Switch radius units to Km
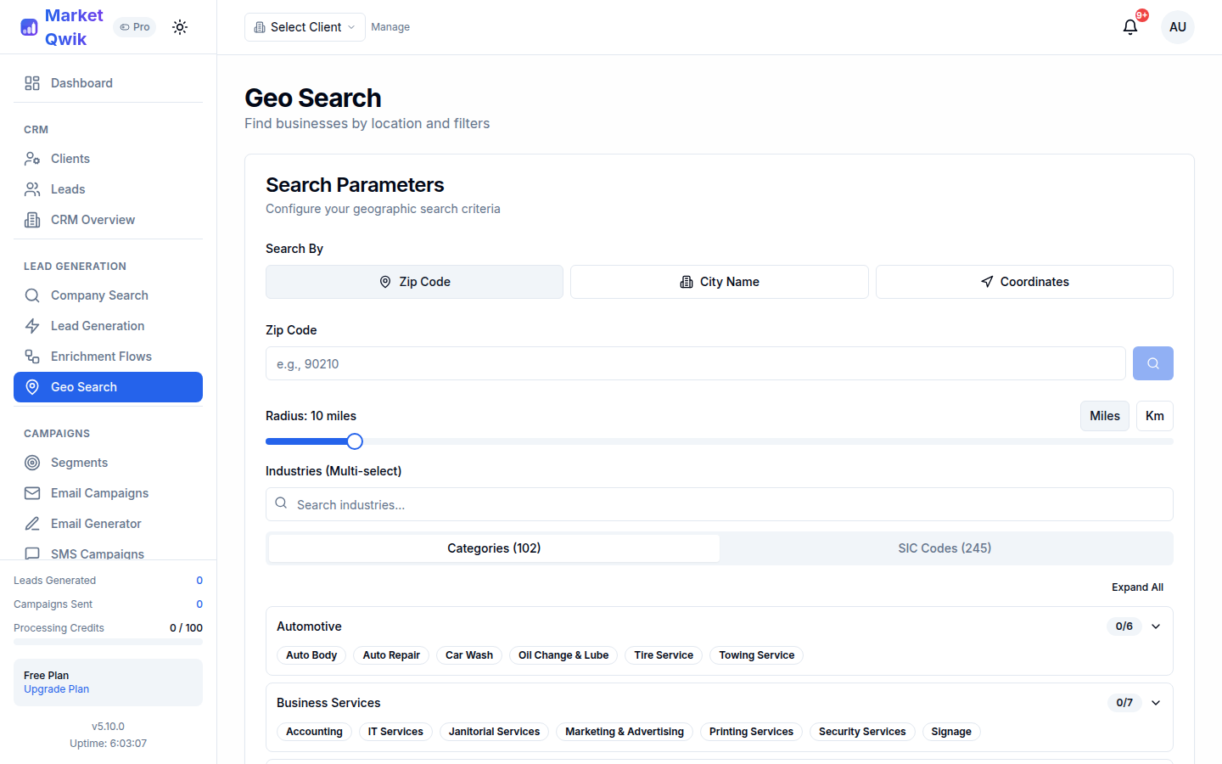This screenshot has height=764, width=1222. 1154,415
